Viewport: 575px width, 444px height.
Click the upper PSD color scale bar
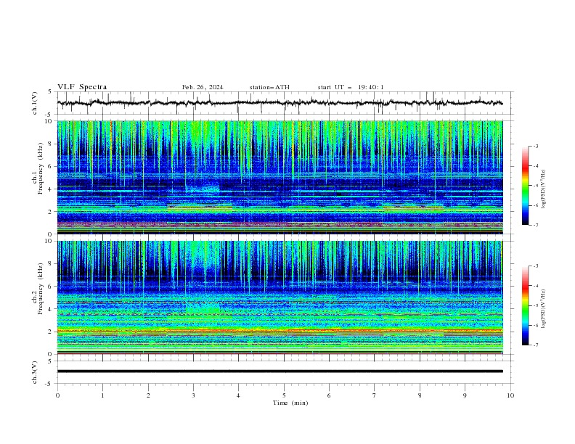(526, 186)
